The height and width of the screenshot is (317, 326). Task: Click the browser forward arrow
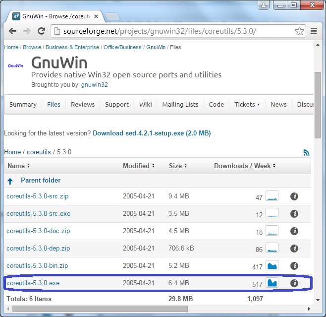point(27,31)
